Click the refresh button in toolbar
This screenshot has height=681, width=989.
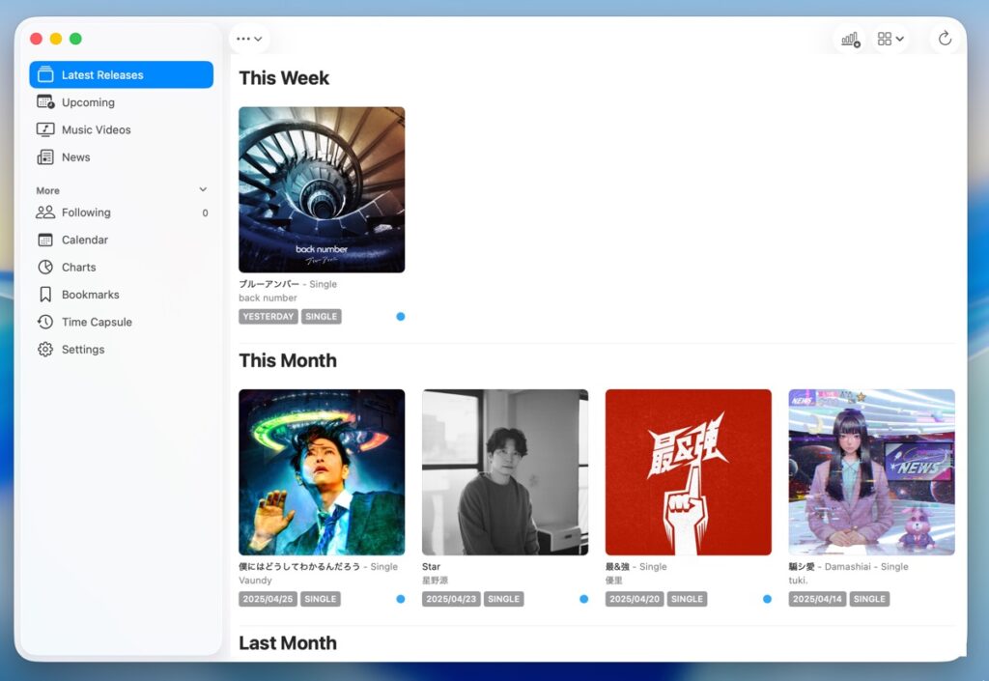[945, 39]
